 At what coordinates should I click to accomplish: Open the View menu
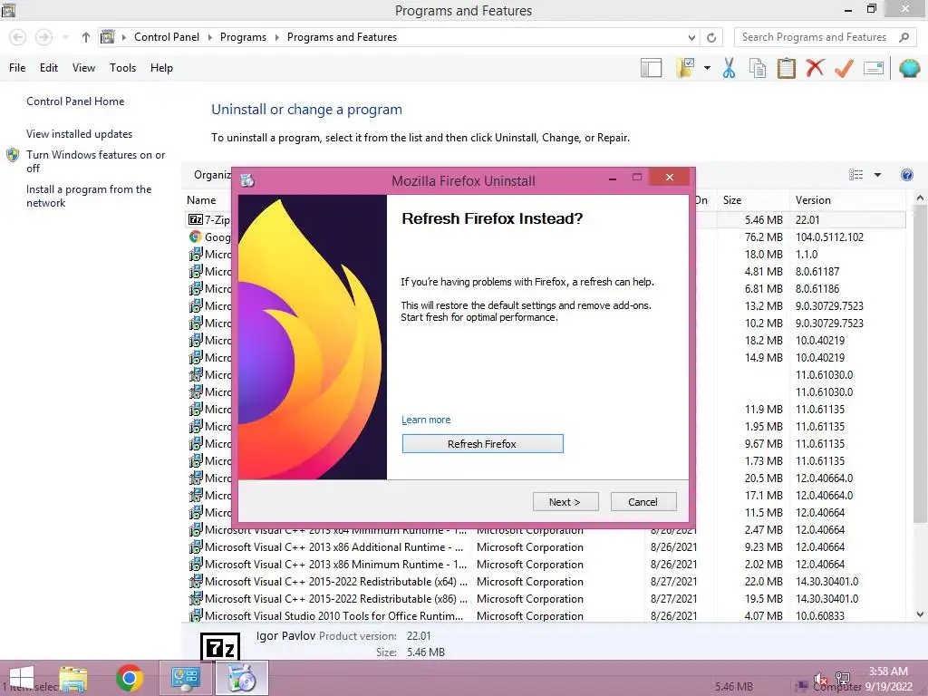pyautogui.click(x=83, y=68)
